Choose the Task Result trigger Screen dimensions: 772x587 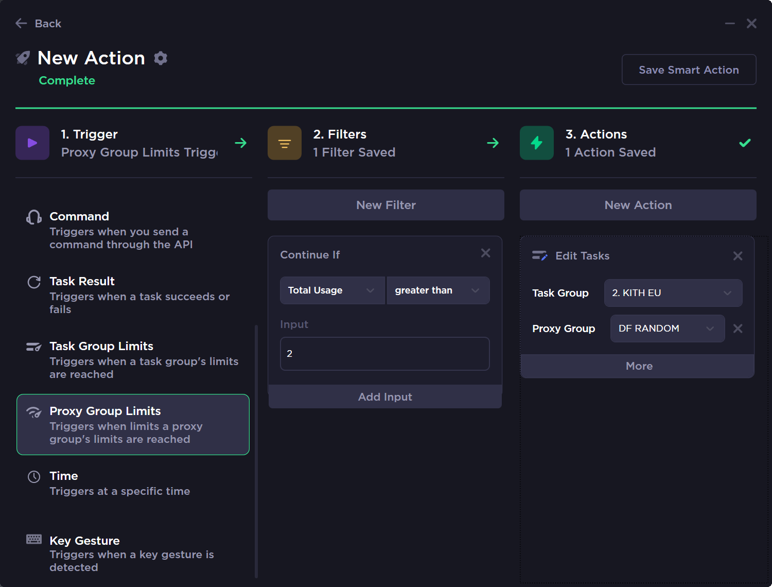[x=133, y=295]
